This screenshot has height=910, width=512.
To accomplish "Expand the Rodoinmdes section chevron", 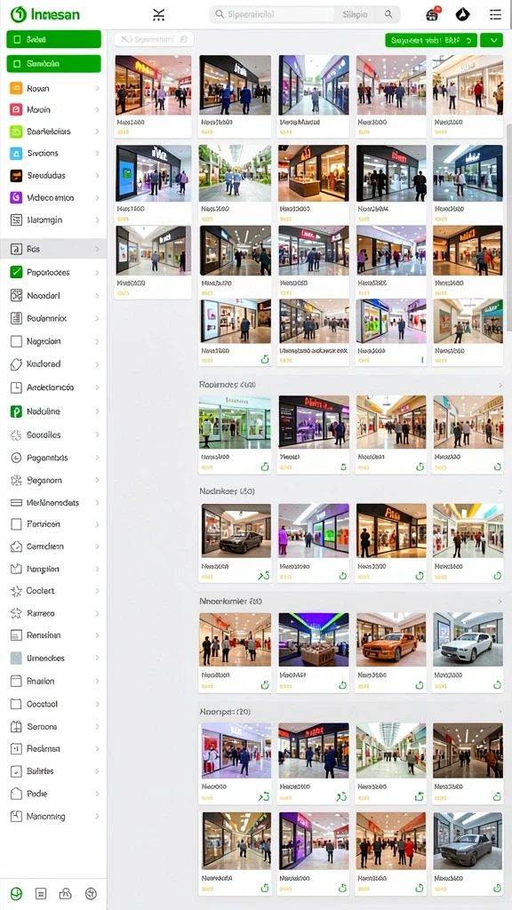I will pos(500,385).
